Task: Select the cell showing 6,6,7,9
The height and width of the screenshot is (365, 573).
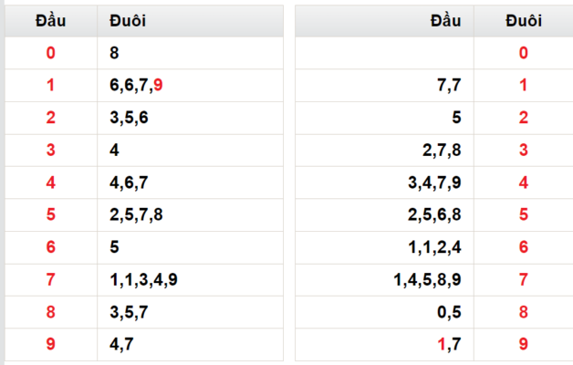Action: (x=190, y=85)
